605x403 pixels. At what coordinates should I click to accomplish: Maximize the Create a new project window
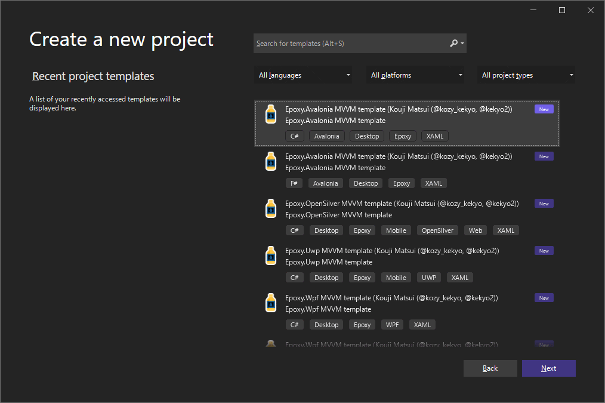562,10
